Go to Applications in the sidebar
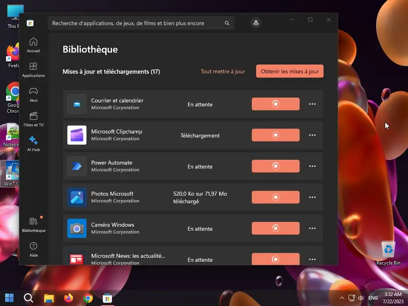The width and height of the screenshot is (408, 306). click(33, 70)
